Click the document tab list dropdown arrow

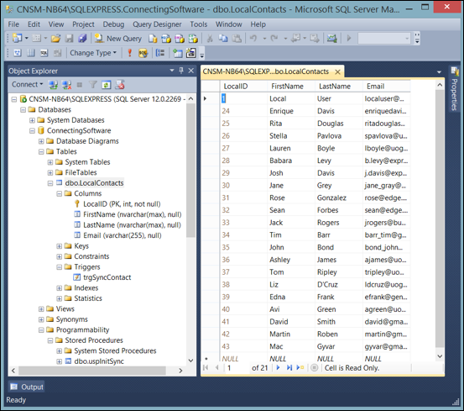(x=439, y=72)
